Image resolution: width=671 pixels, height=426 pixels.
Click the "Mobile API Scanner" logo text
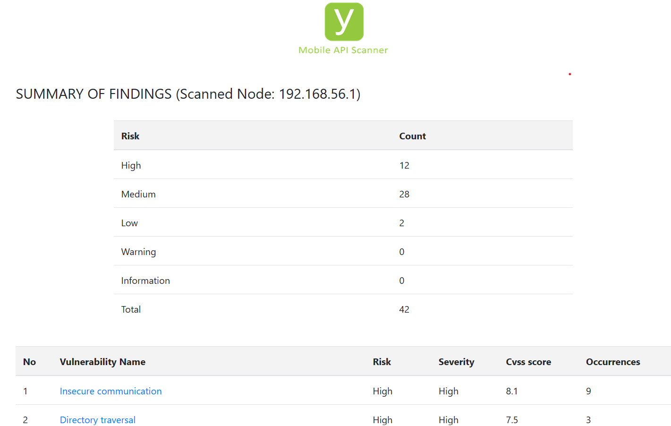click(x=343, y=50)
